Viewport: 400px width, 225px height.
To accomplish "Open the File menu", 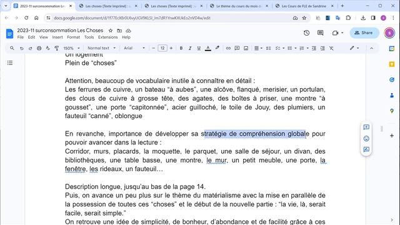I will [x=21, y=37].
